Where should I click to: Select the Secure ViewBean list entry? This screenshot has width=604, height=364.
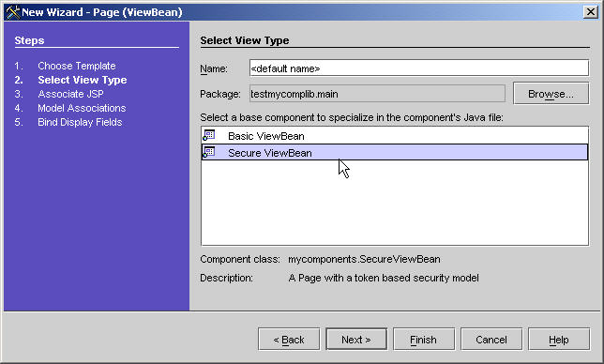click(x=395, y=153)
